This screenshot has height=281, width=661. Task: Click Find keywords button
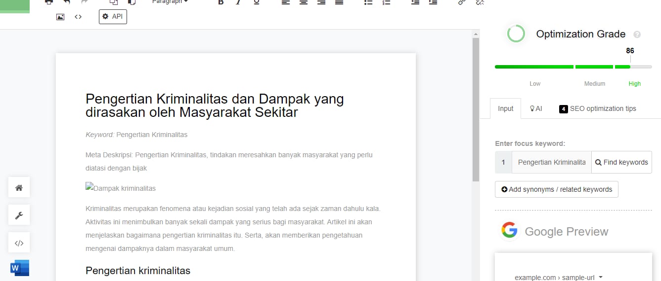(x=621, y=162)
